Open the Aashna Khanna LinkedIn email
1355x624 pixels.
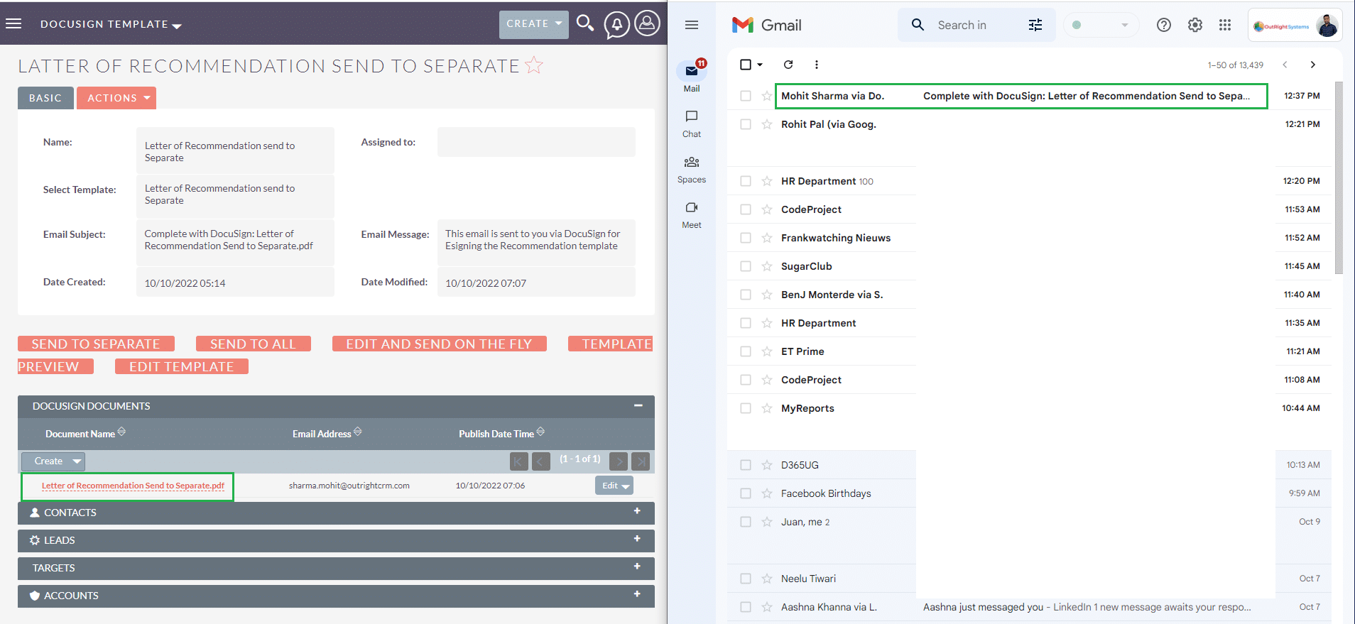pos(1029,607)
